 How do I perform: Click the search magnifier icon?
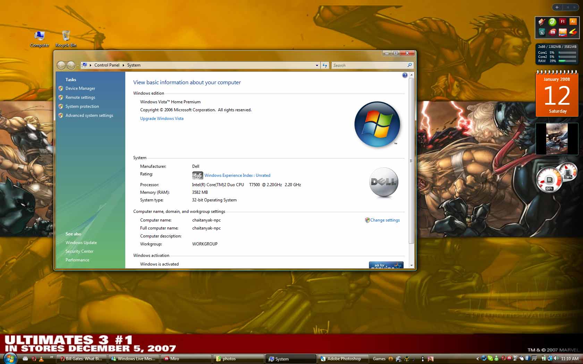point(409,65)
